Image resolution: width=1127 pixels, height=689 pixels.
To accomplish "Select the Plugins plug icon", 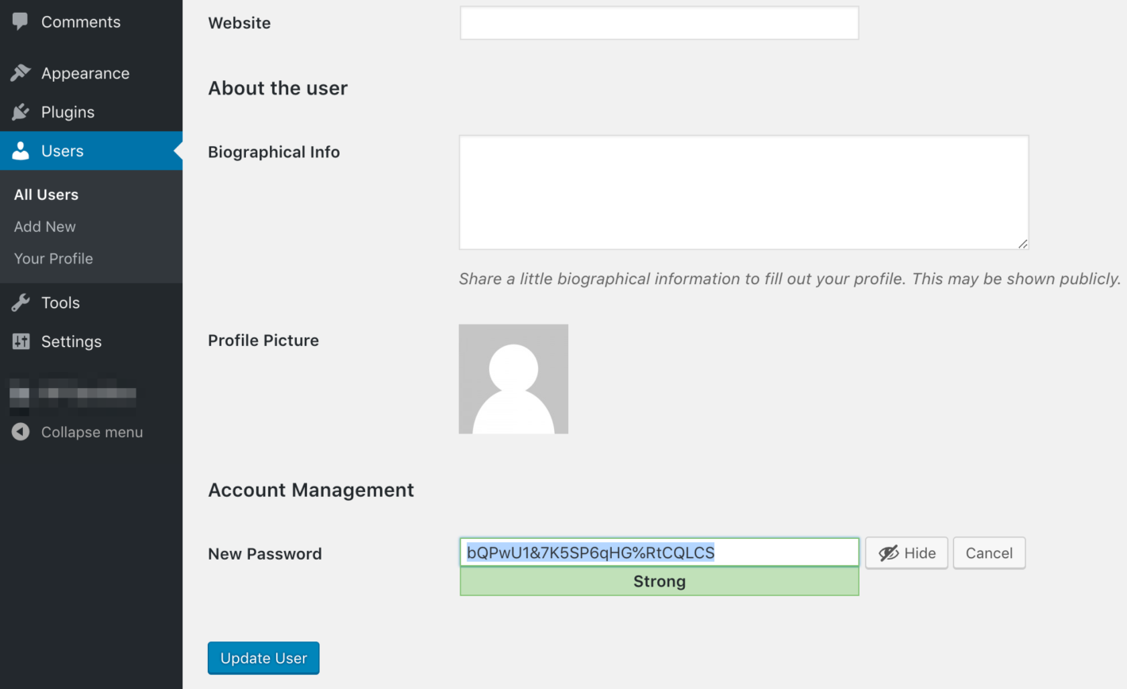I will (21, 112).
